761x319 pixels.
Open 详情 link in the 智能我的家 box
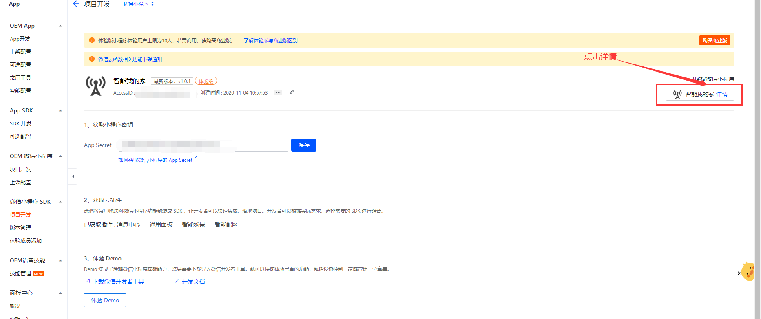[722, 94]
